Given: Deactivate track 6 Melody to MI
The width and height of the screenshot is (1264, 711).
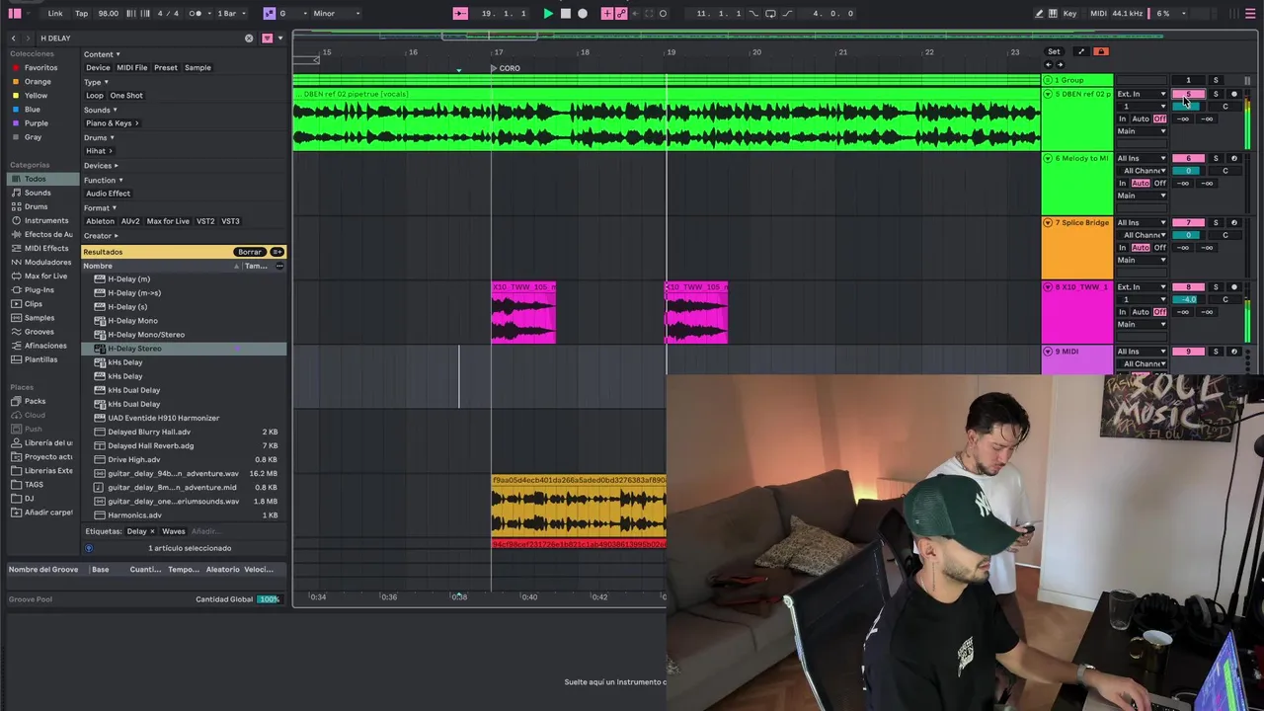Looking at the screenshot, I should coord(1188,158).
